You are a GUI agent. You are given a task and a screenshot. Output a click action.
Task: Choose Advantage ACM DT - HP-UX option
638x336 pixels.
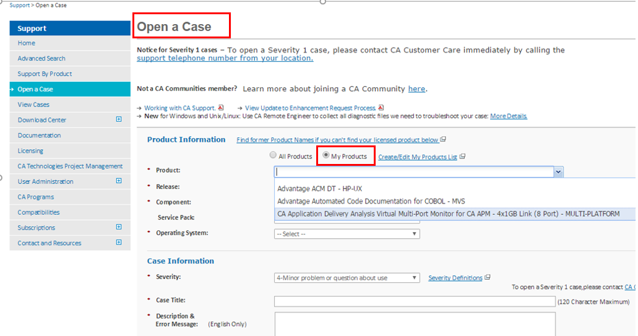pyautogui.click(x=455, y=189)
